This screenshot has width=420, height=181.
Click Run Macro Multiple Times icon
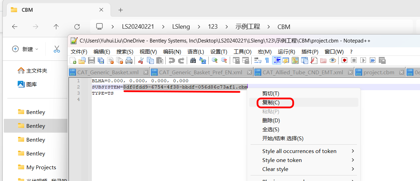point(373,60)
